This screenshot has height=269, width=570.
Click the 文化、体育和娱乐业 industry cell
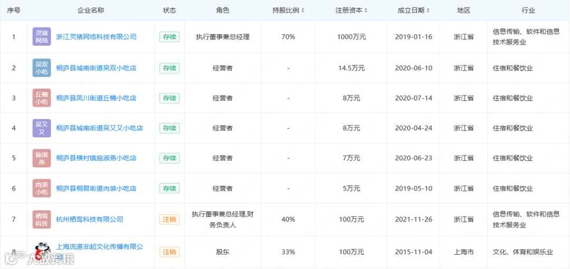coord(522,252)
